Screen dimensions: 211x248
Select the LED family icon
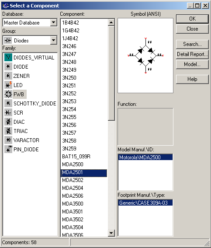[8, 85]
